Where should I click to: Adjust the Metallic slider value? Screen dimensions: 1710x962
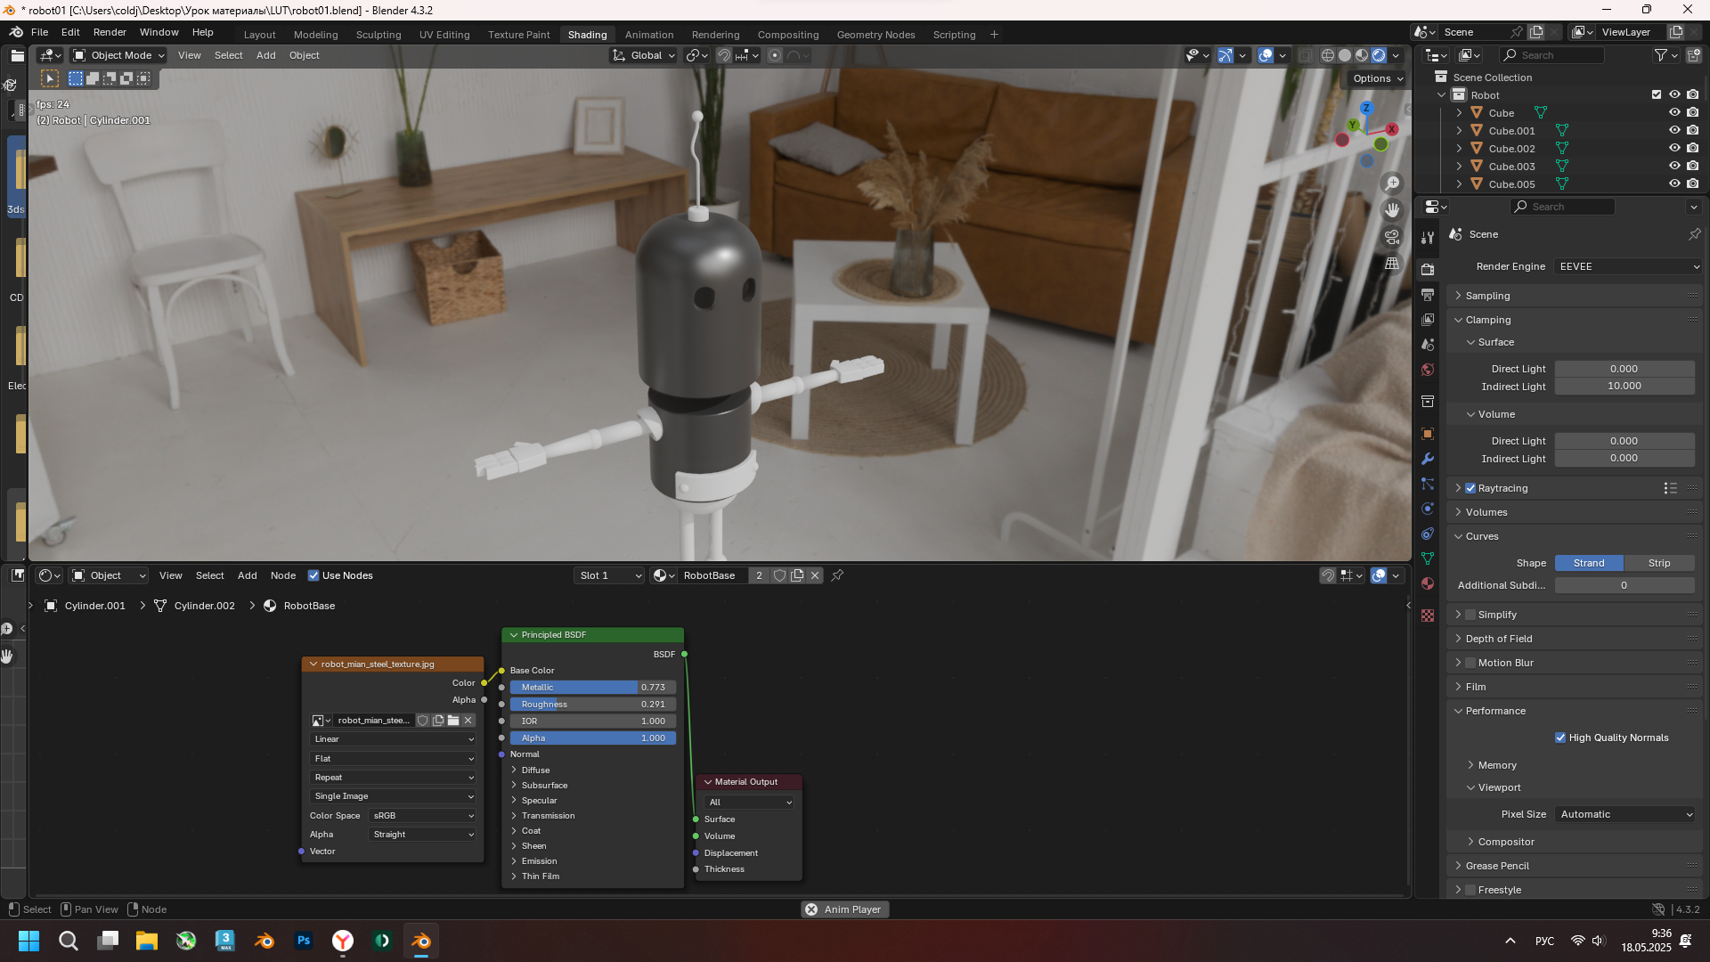(592, 688)
